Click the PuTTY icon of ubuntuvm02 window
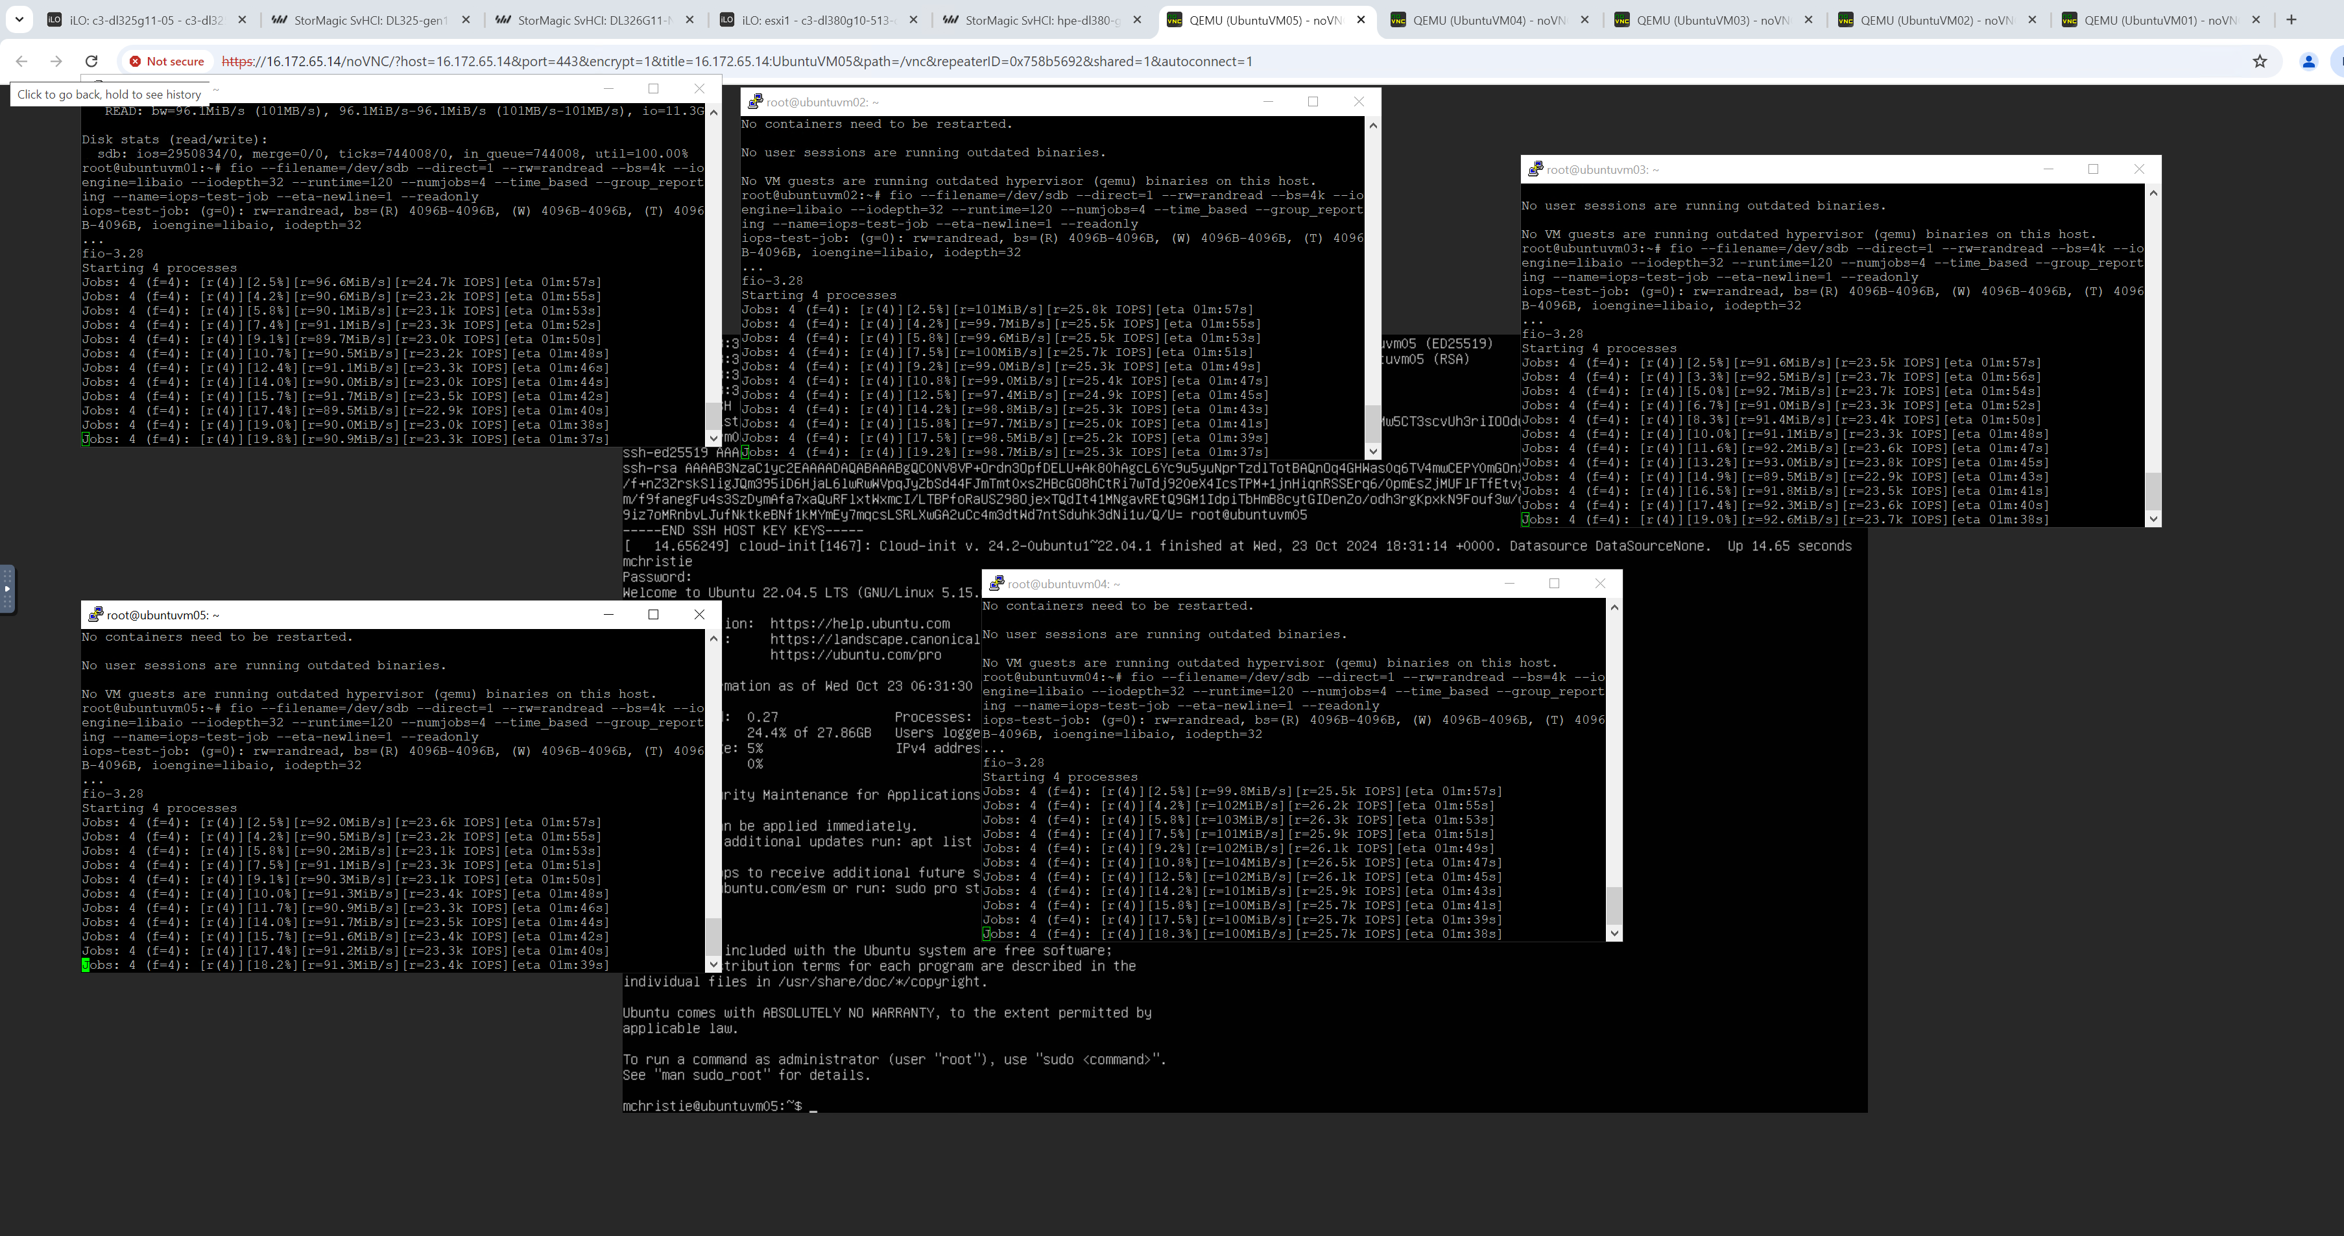The height and width of the screenshot is (1236, 2344). 754,102
